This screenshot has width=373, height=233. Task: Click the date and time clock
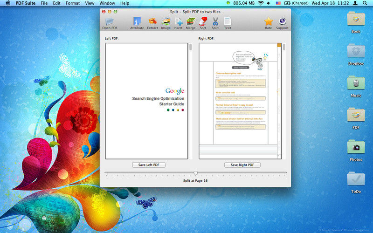point(330,3)
